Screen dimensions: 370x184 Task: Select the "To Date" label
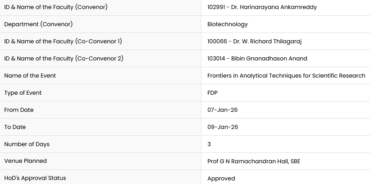point(15,127)
